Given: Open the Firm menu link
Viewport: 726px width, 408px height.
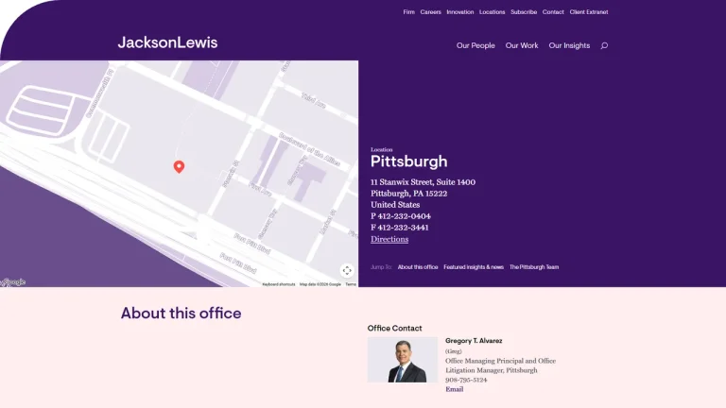Looking at the screenshot, I should click(x=408, y=12).
